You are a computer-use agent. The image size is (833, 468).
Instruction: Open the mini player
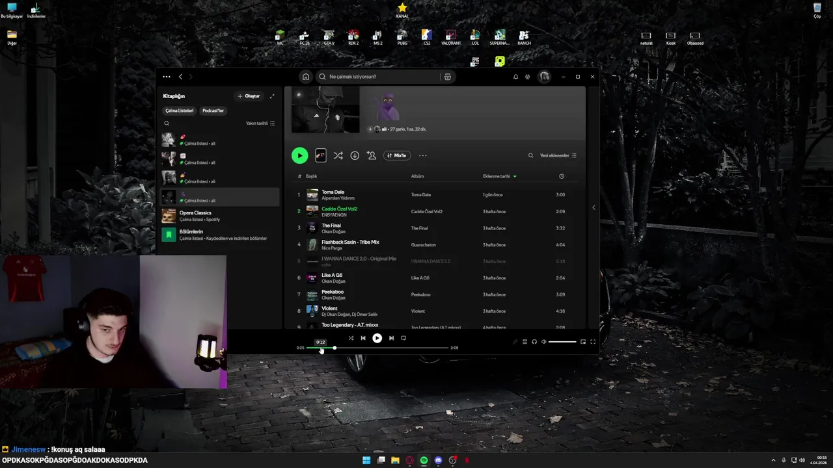click(583, 342)
